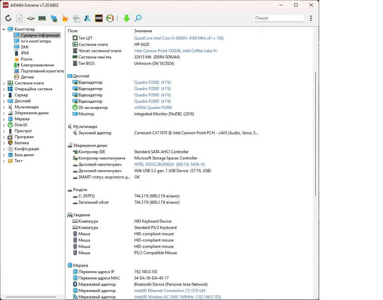Select the Датчик sensor item
Screen dimensions: 383x300
coord(27,77)
